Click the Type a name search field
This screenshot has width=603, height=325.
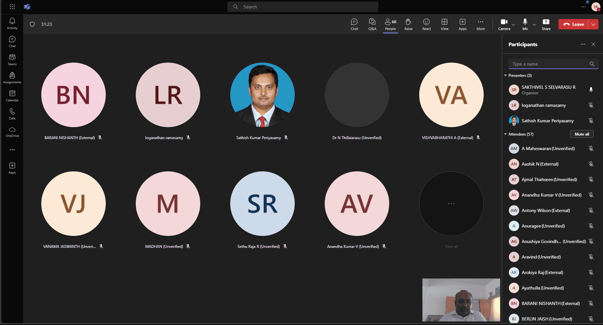550,64
